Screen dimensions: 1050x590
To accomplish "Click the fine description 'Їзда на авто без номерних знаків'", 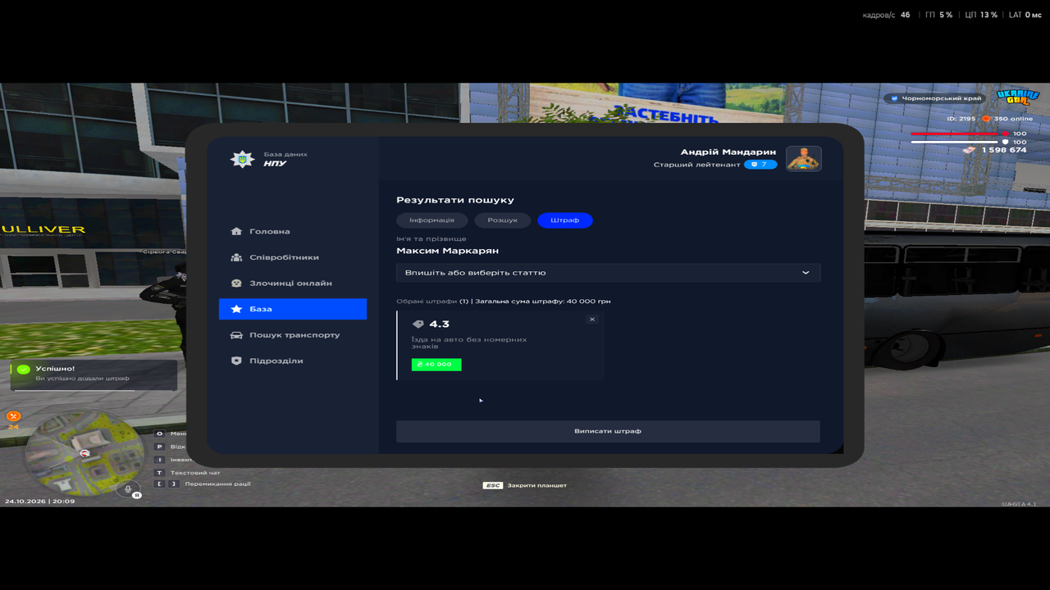I will tap(469, 343).
